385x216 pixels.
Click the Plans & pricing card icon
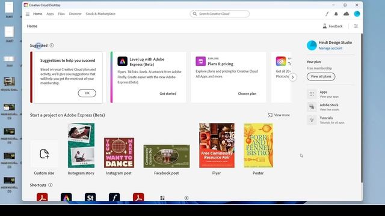pyautogui.click(x=200, y=61)
